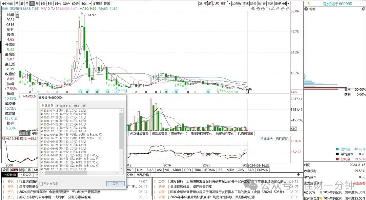Click the 关闭 button in dialog
The image size is (366, 200).
coord(115,184)
